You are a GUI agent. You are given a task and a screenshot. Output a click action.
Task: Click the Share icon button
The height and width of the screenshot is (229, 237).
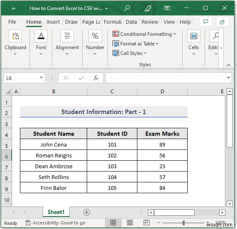point(222,22)
